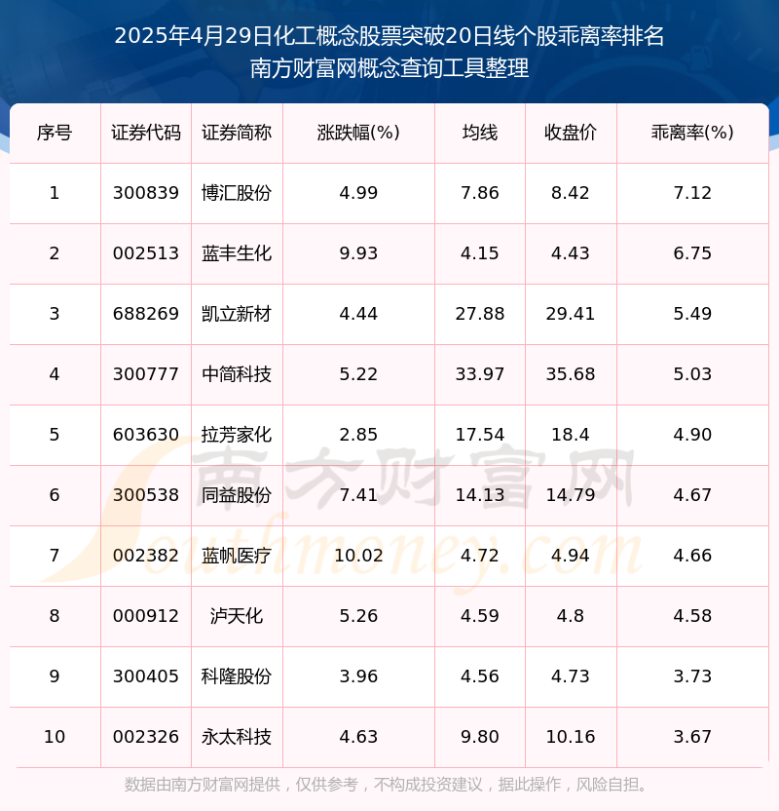Click 均线 value 4.59
The image size is (779, 811).
(480, 616)
